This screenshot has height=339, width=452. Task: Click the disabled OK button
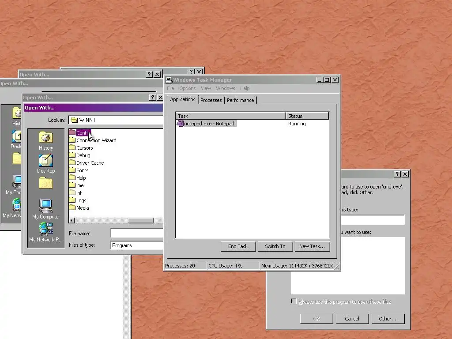(316, 319)
